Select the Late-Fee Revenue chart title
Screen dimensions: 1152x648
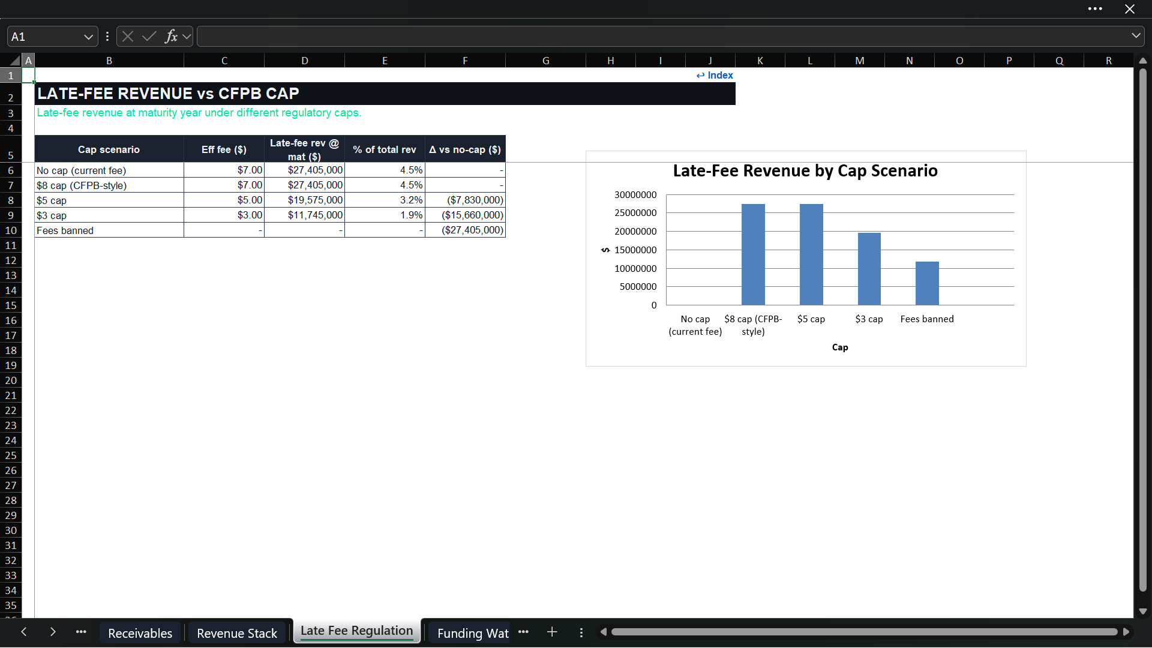(x=805, y=171)
